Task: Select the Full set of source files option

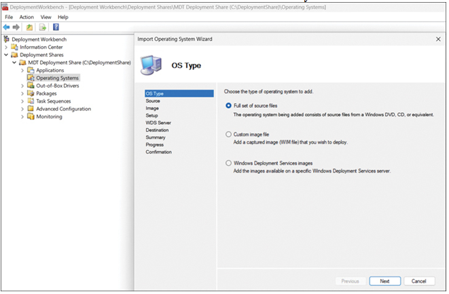Action: [x=228, y=106]
